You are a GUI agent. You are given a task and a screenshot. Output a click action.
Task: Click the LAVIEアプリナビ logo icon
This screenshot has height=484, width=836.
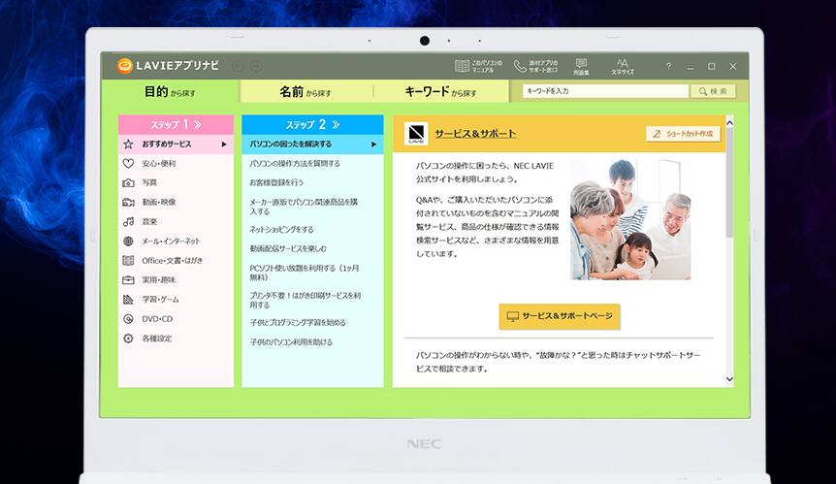point(124,66)
